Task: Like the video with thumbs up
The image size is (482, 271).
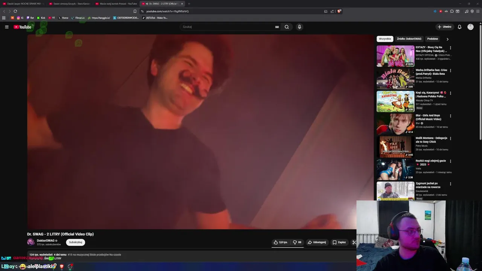Action: pyautogui.click(x=281, y=242)
